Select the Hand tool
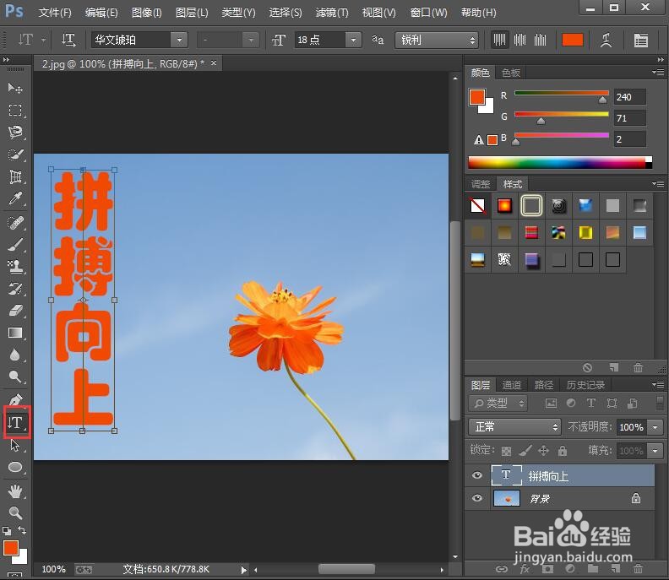This screenshot has height=580, width=669. pos(15,491)
